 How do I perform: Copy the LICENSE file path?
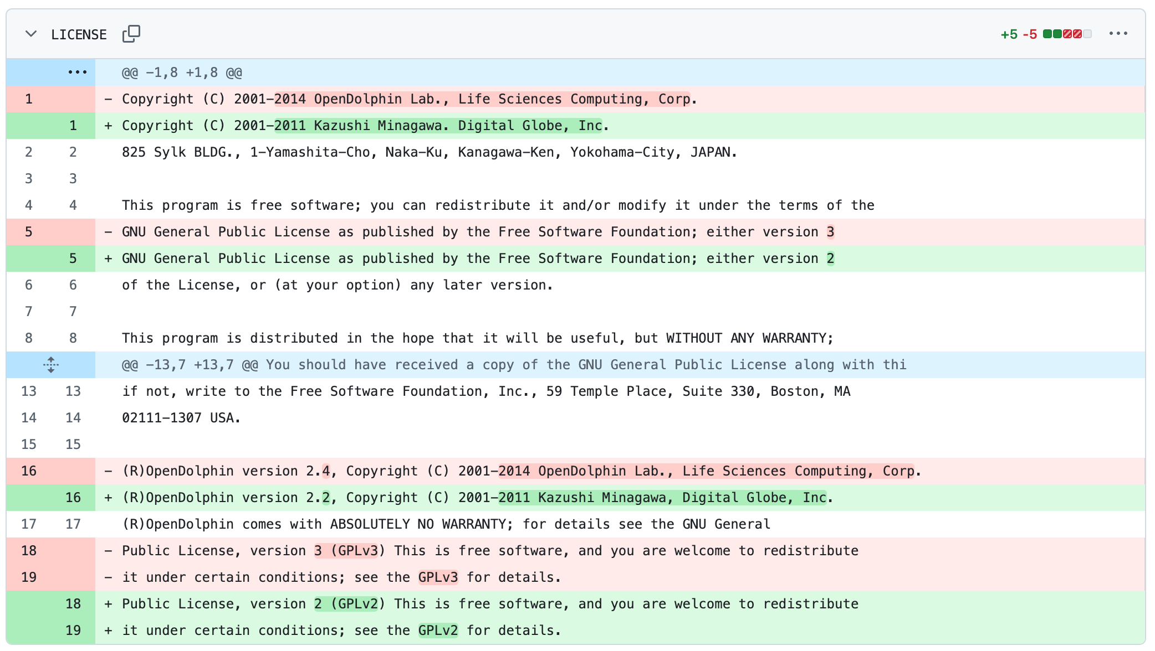point(131,34)
